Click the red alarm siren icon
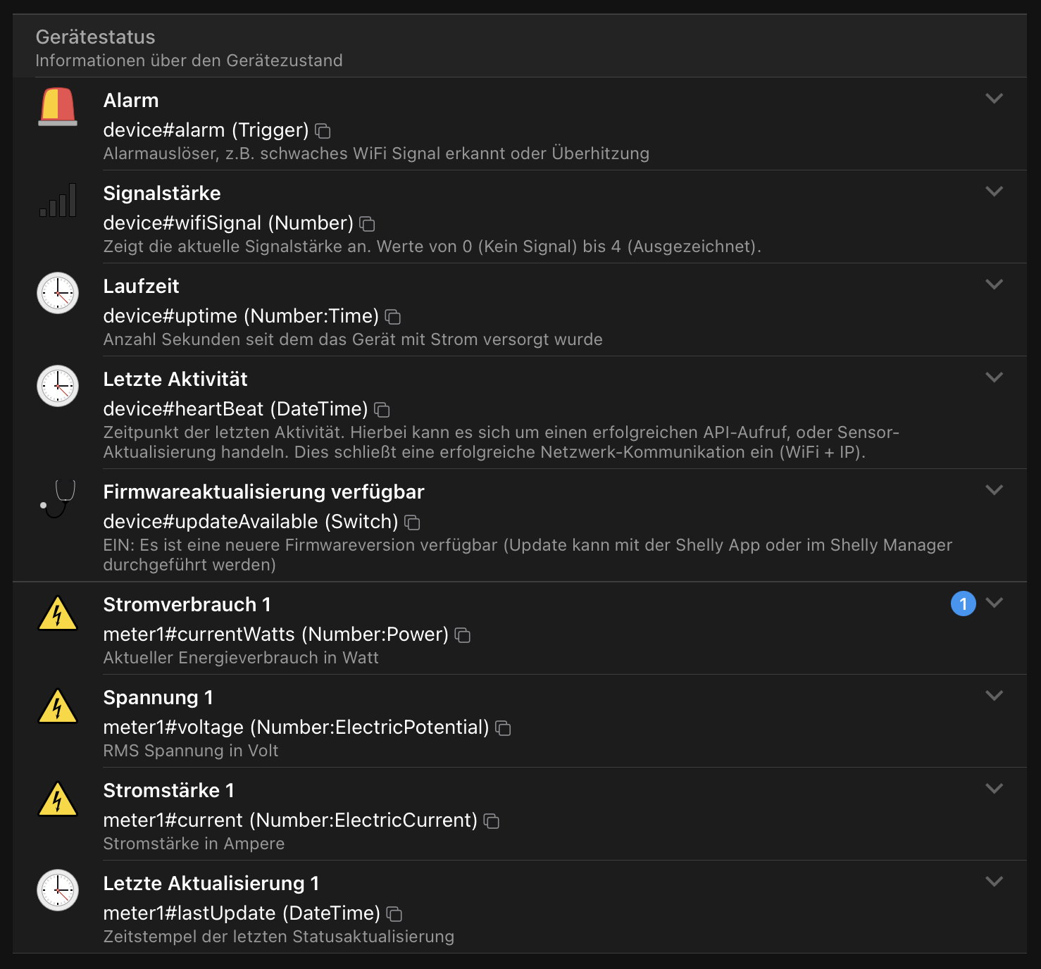This screenshot has height=969, width=1041. pos(58,107)
